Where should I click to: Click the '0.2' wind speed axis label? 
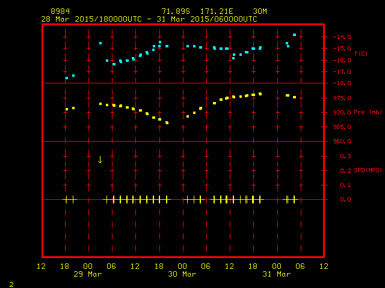345,171
